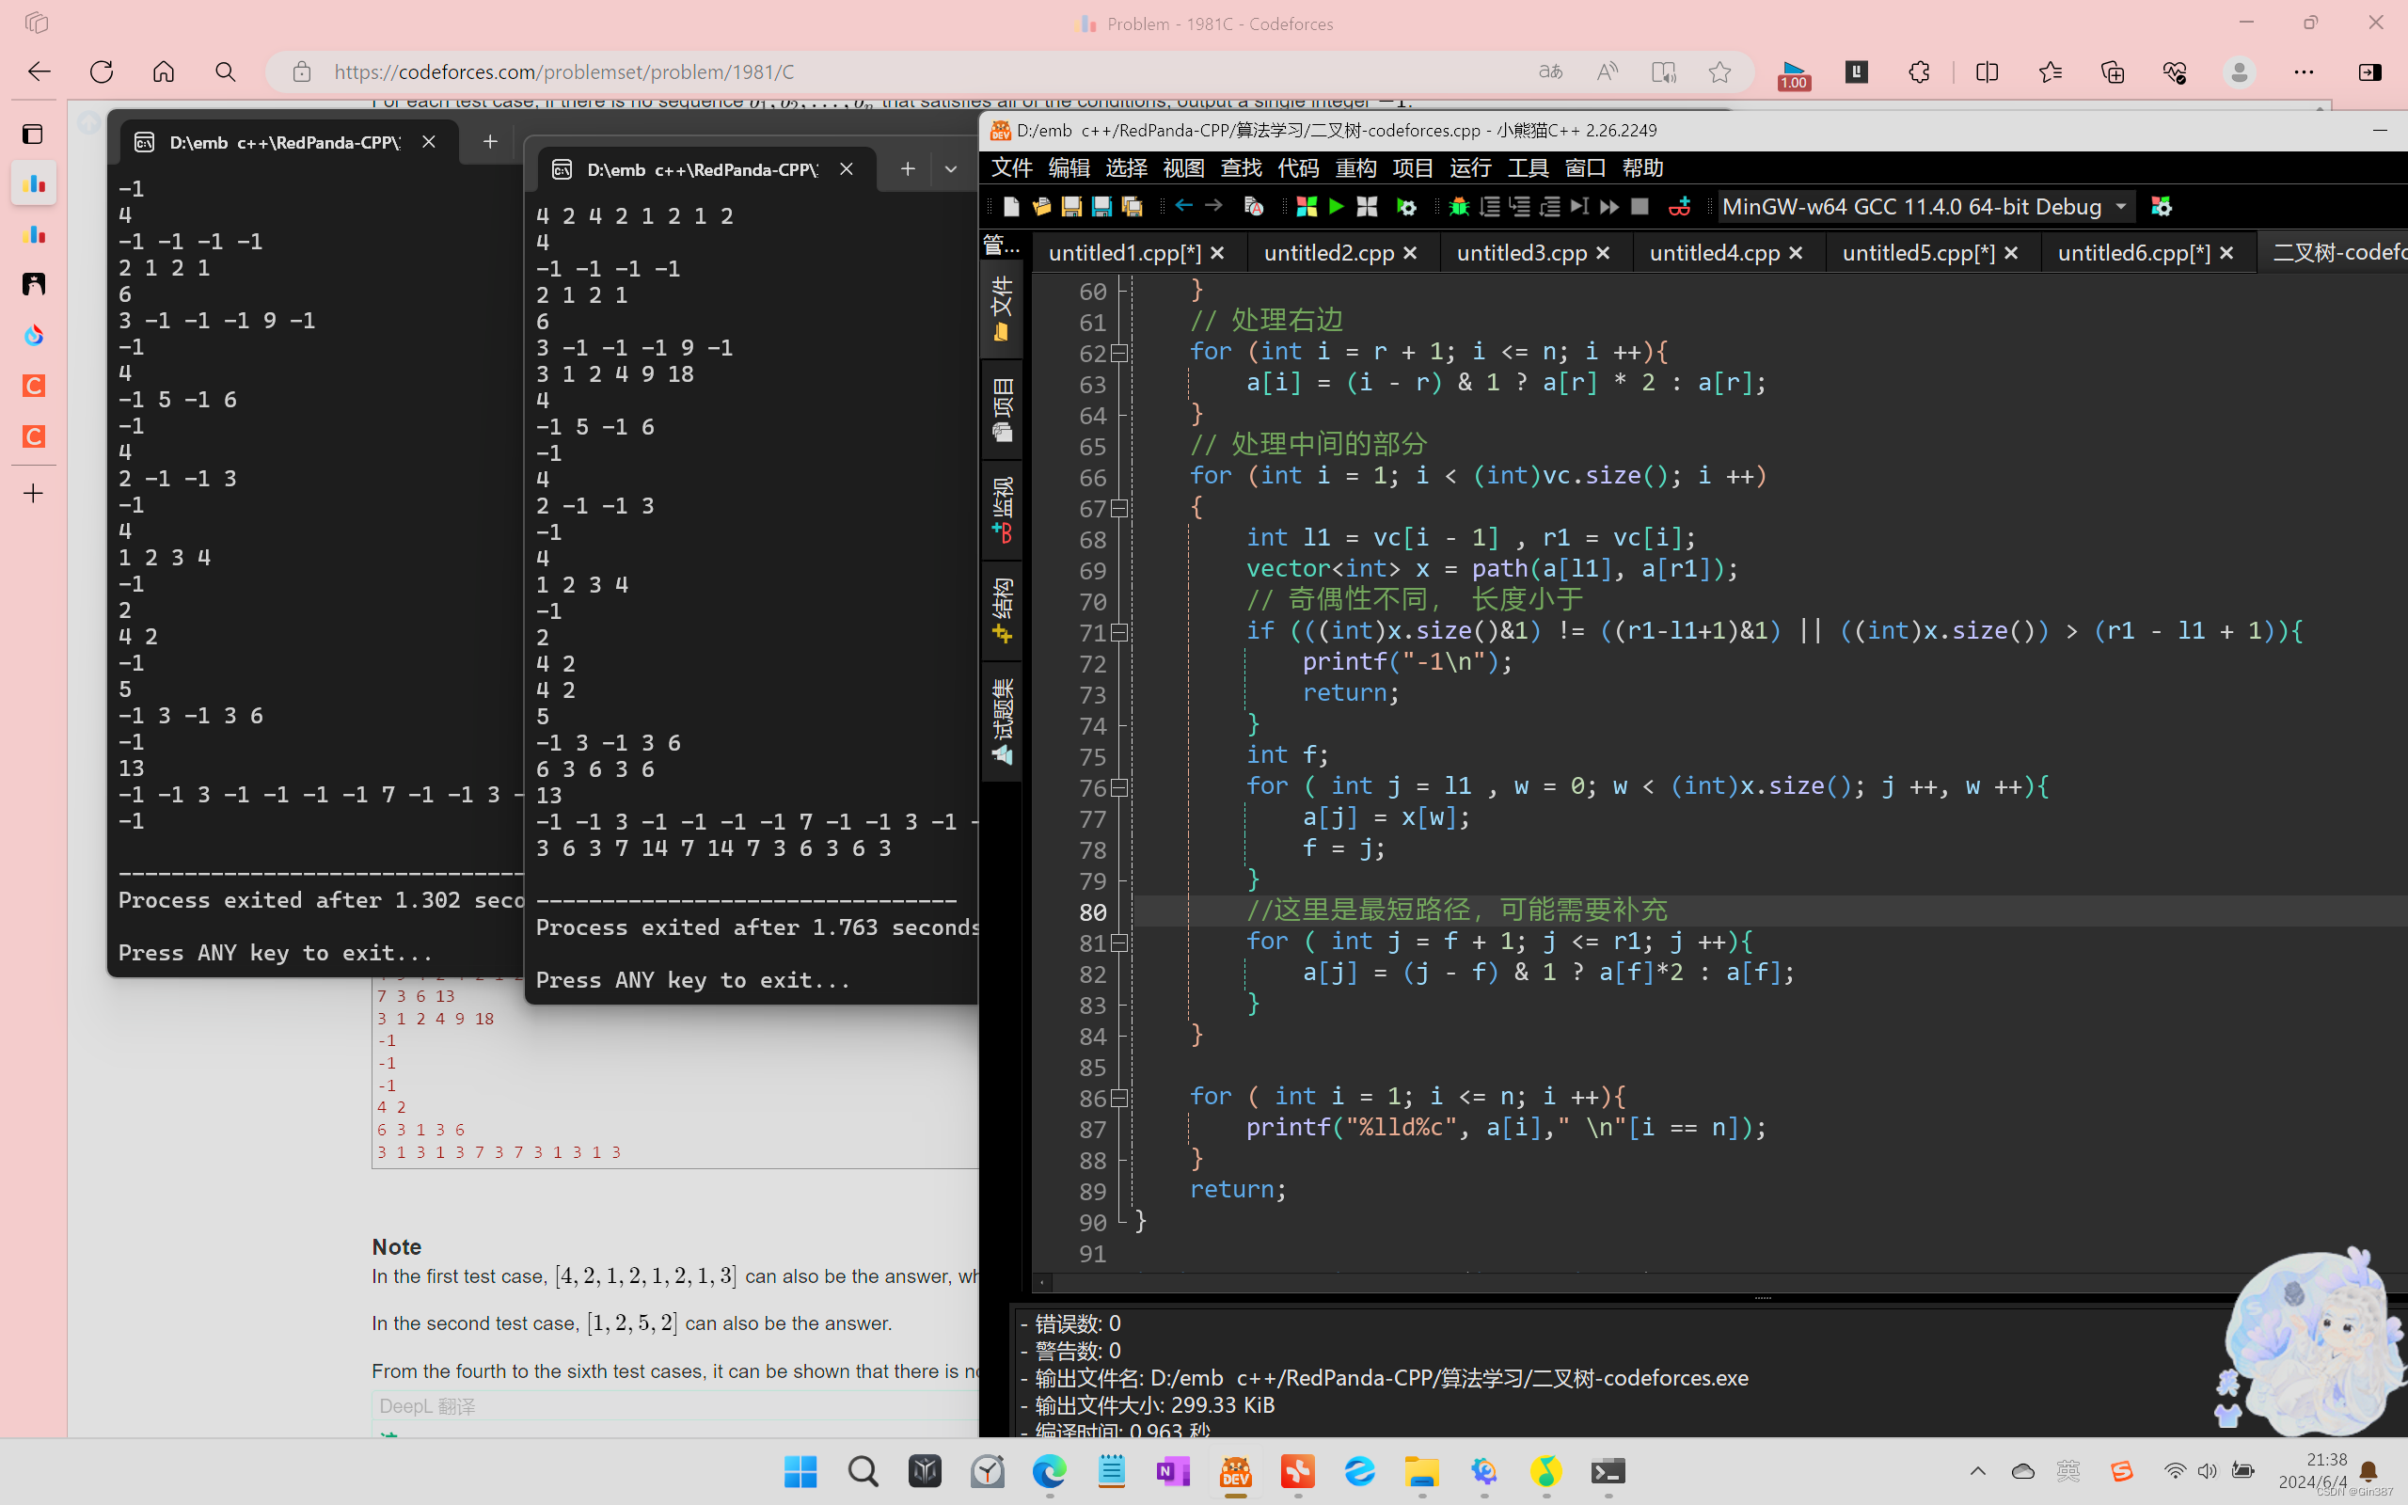
Task: Open the MinGW-w64 GCC compiler set dropdown
Action: [x=2120, y=206]
